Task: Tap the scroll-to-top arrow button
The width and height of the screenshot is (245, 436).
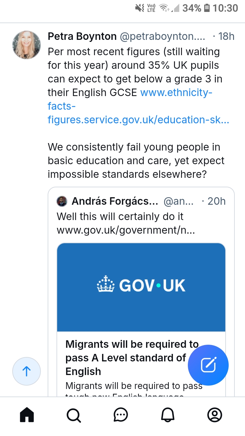Action: point(27,371)
